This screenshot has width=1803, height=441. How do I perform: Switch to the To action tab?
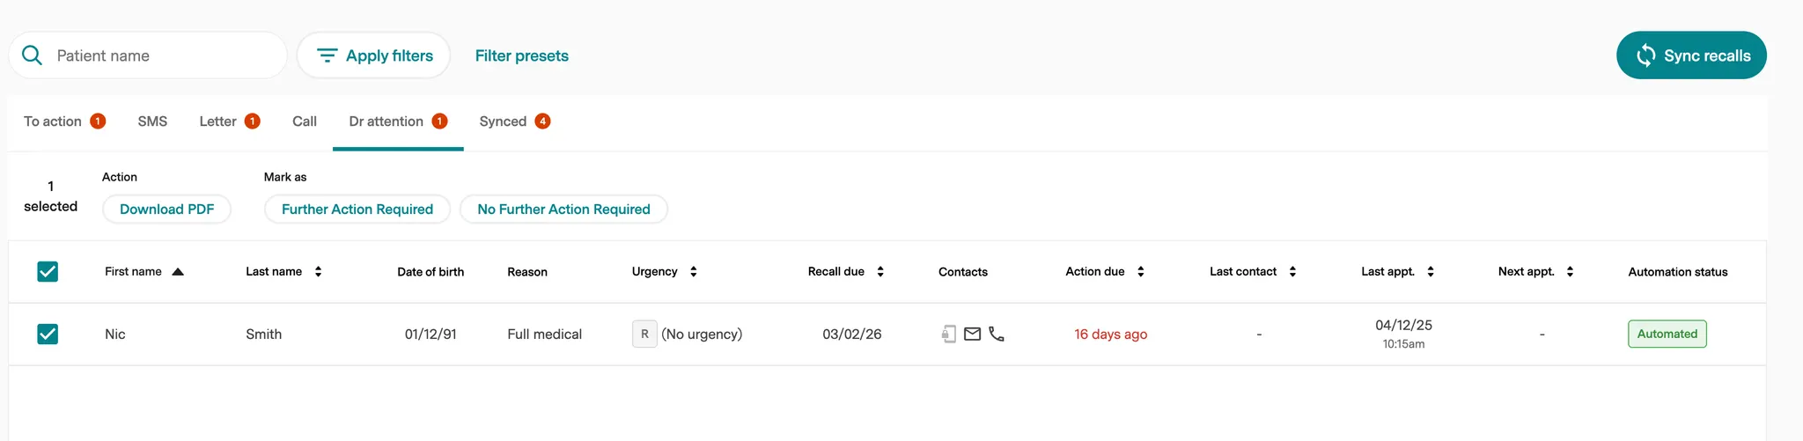coord(53,121)
